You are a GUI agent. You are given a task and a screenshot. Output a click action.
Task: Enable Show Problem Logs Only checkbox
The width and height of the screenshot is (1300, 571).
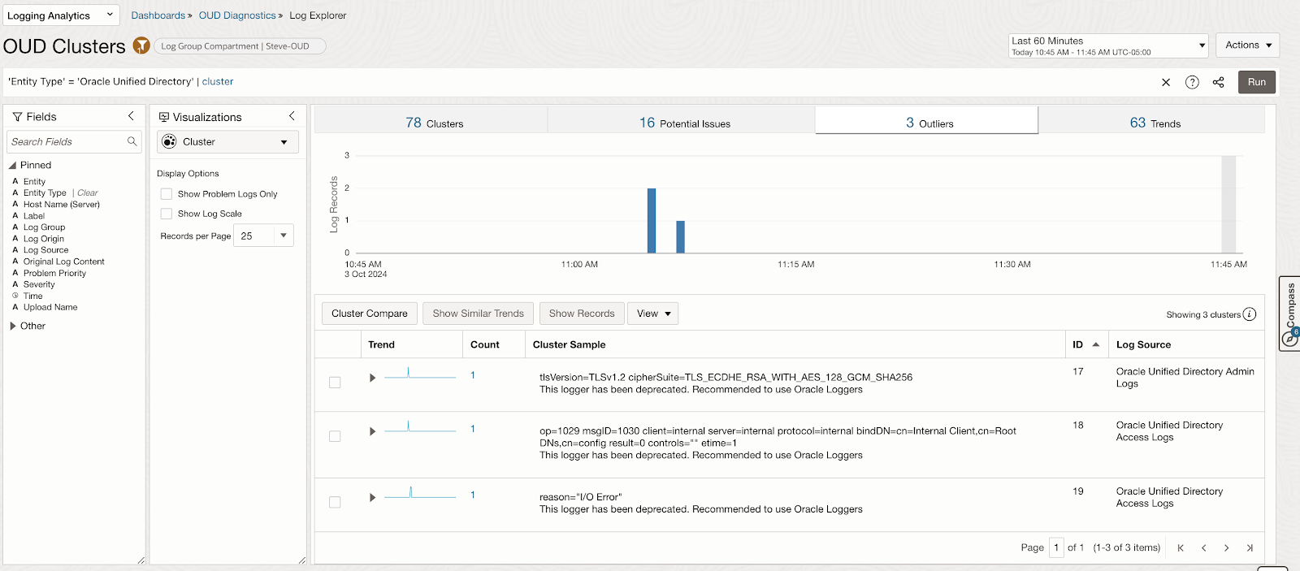point(167,194)
